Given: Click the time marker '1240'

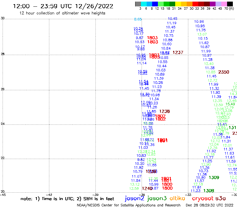Looking at the screenshot, I should point(147,188).
